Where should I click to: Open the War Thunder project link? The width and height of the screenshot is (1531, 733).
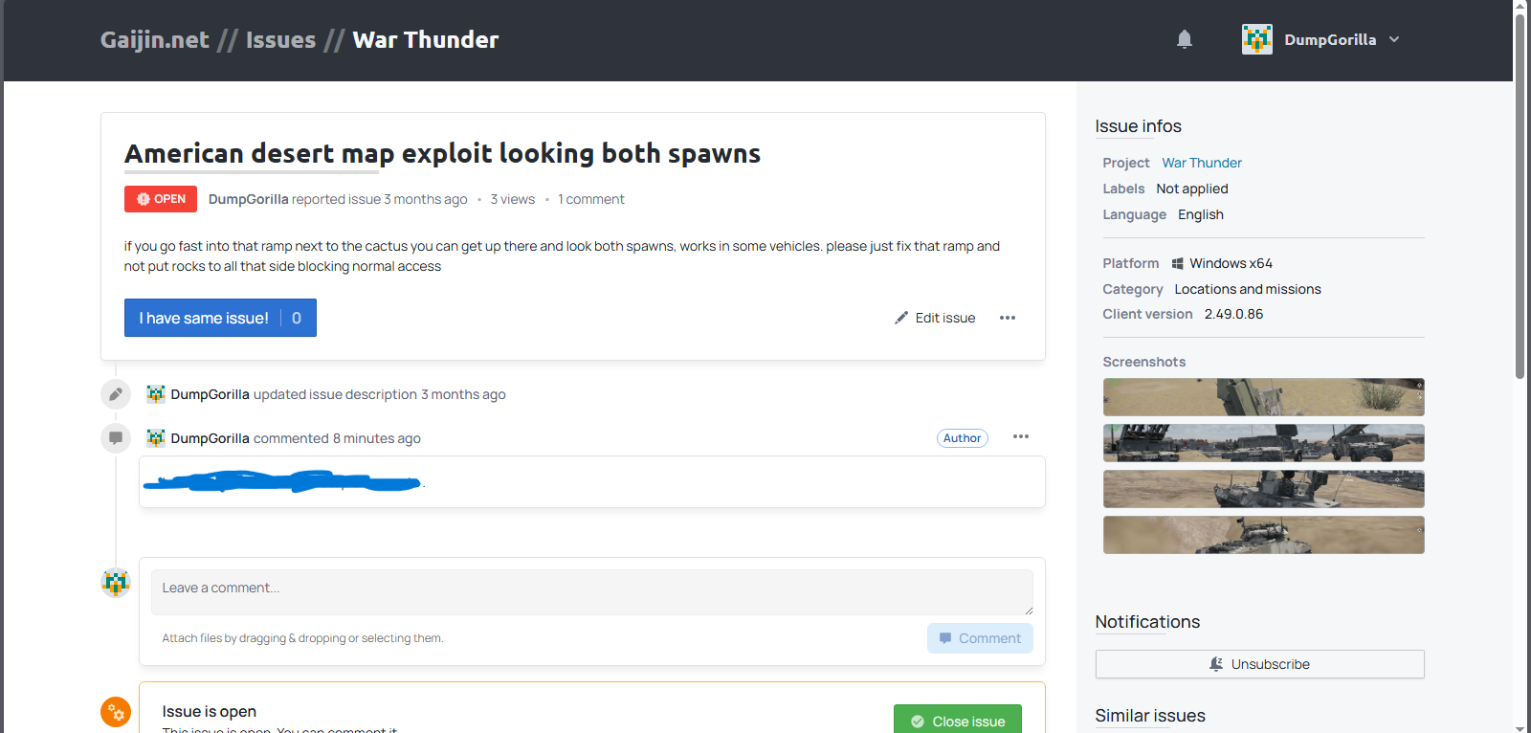pos(1202,163)
